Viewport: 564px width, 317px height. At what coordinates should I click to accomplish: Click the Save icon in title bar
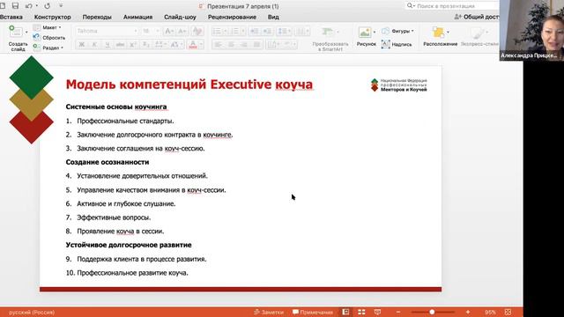pyautogui.click(x=15, y=6)
